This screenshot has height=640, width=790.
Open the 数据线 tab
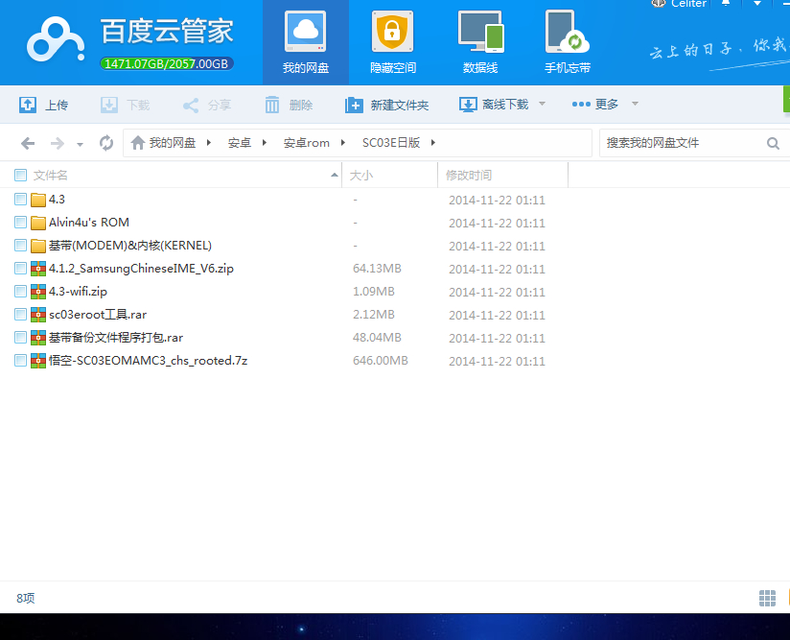[480, 42]
